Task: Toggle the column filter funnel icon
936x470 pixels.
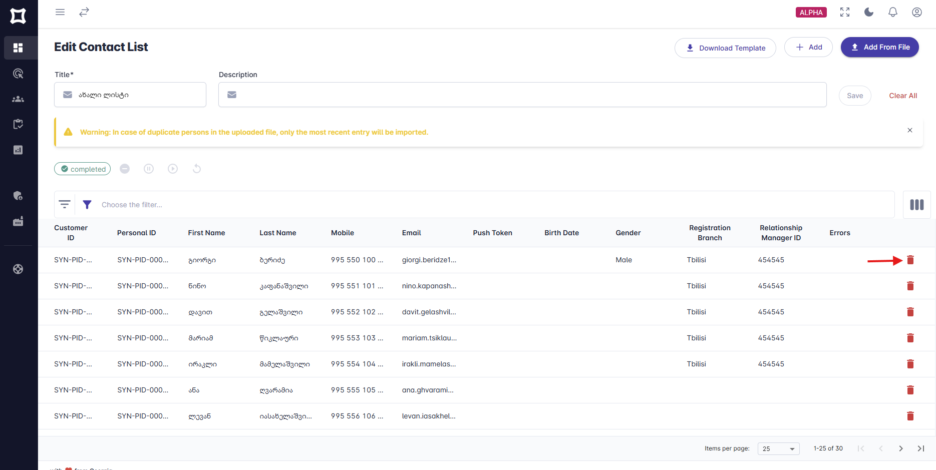Action: point(87,204)
